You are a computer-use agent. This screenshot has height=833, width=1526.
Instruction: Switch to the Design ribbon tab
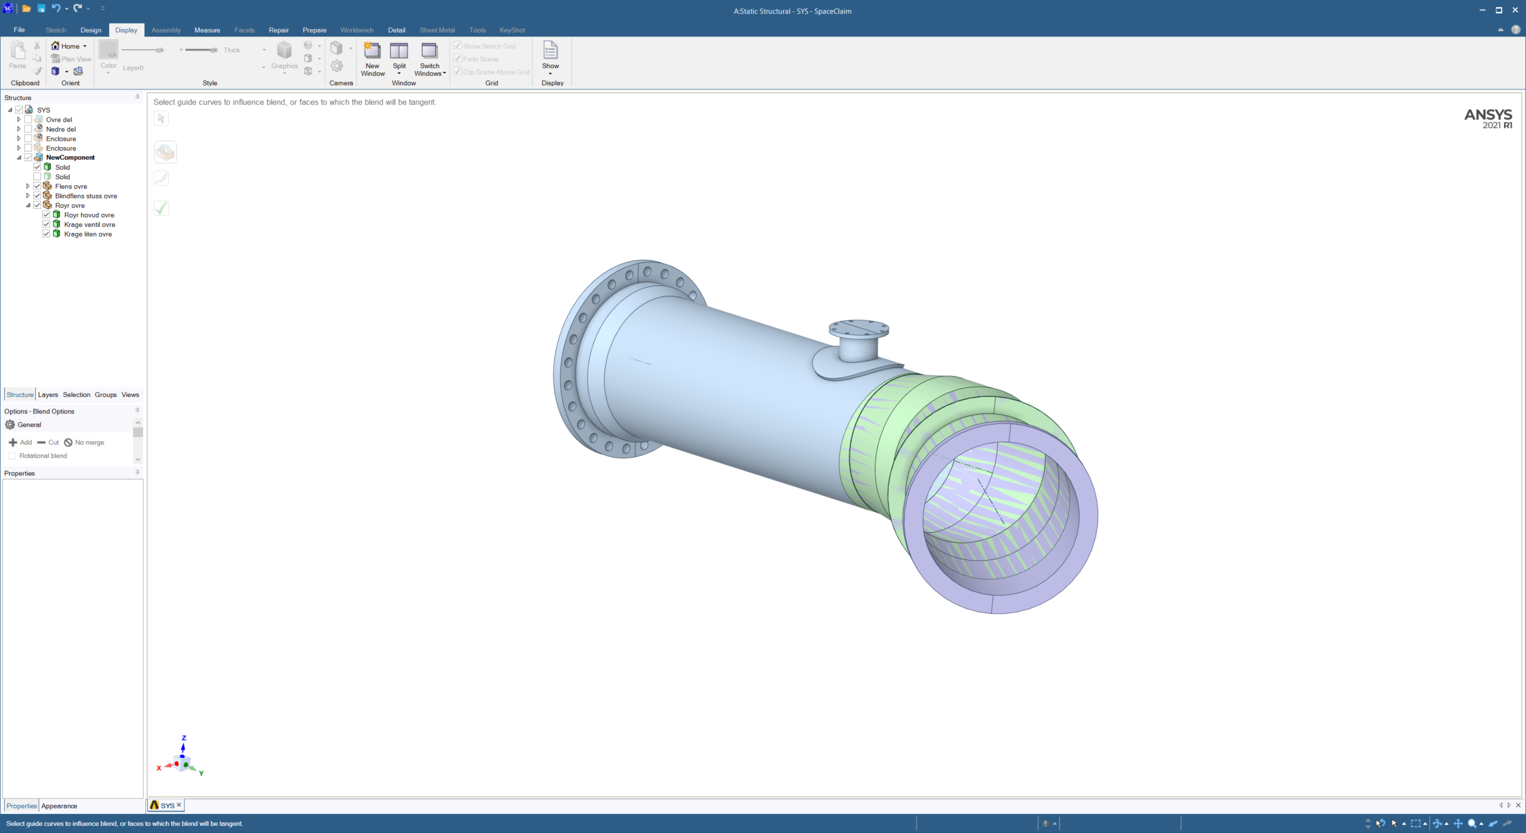click(x=91, y=30)
